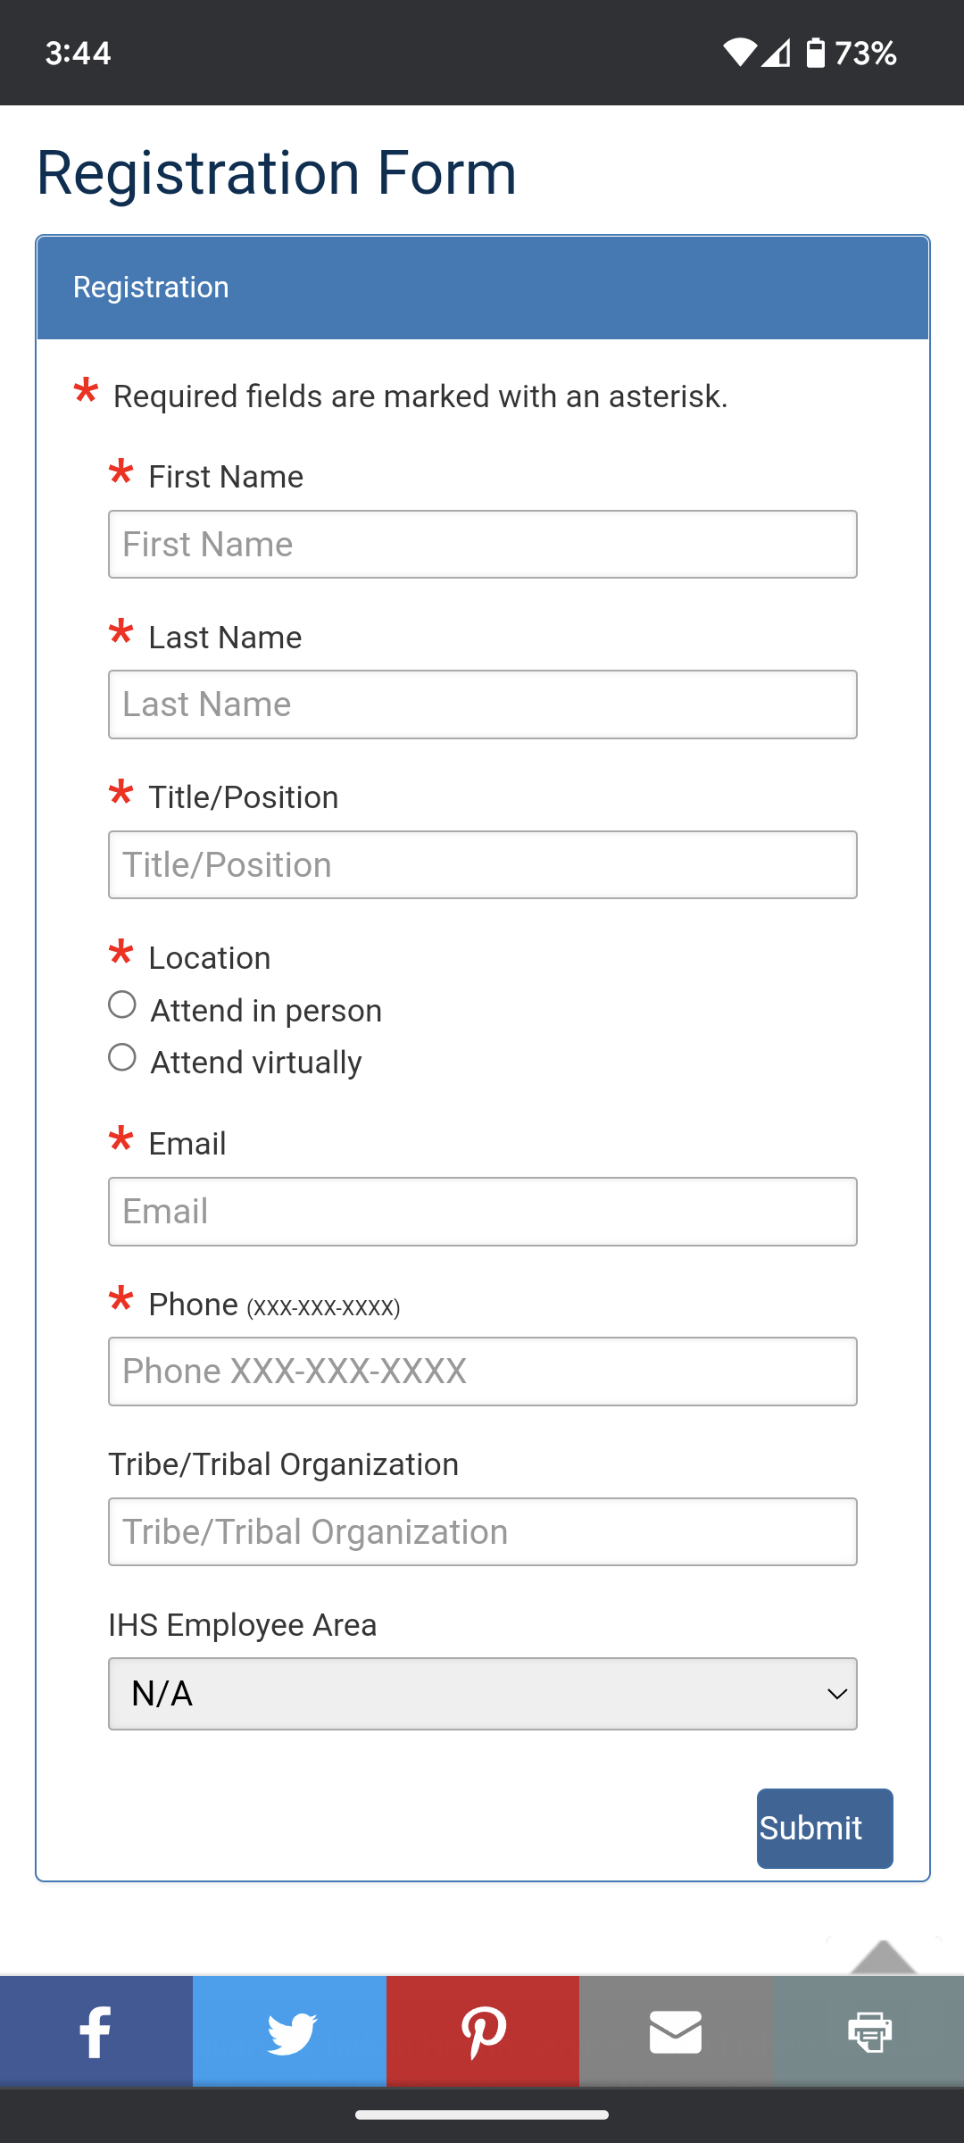
Task: Select Attend in person option
Action: coord(122,1005)
